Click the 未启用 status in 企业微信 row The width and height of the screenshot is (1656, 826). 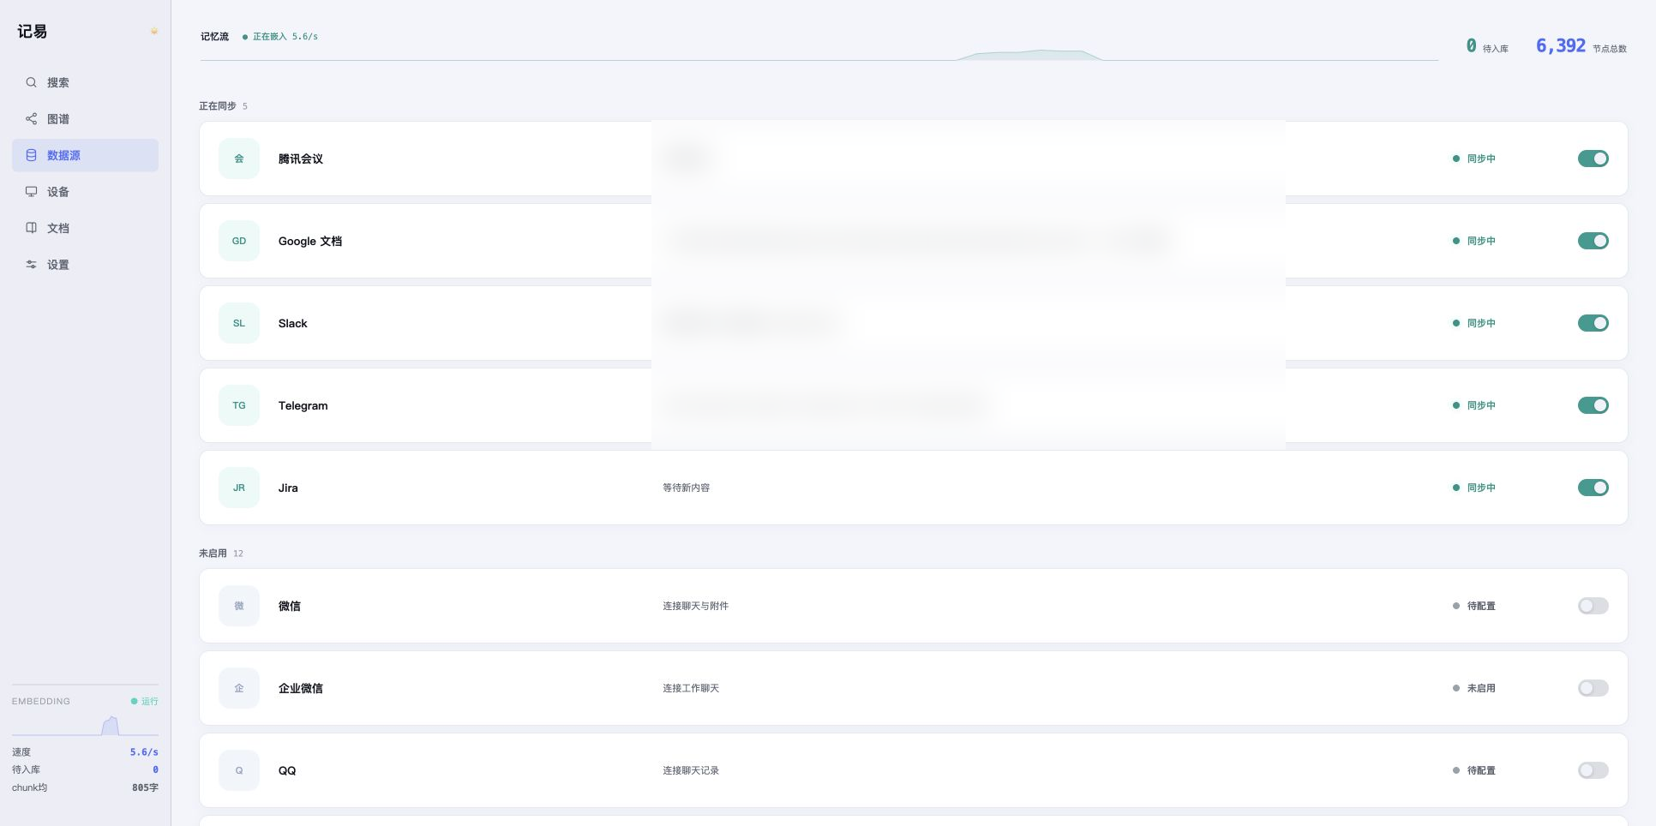point(1474,688)
